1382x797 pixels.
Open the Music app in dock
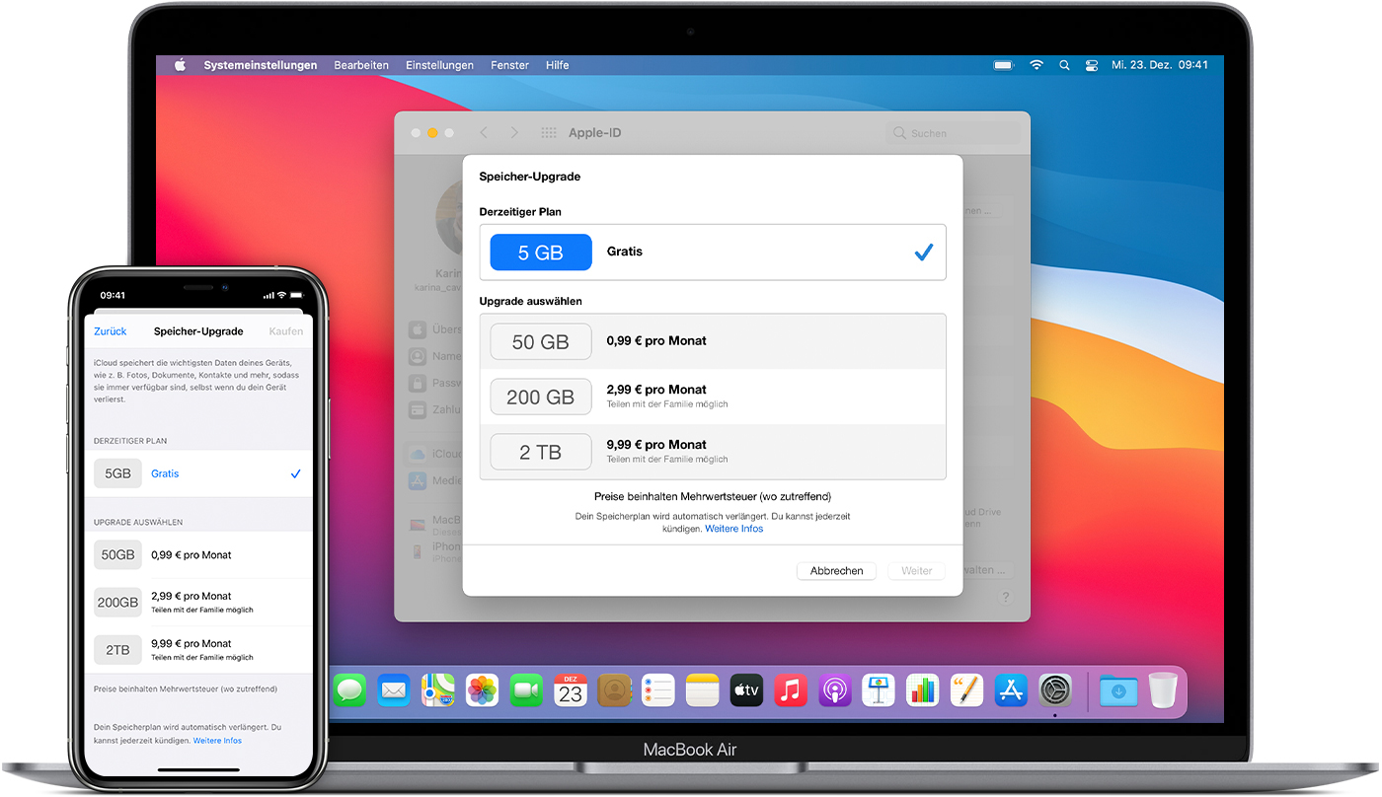(x=791, y=689)
